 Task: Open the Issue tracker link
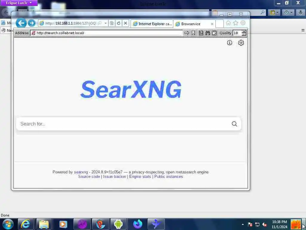pyautogui.click(x=114, y=177)
